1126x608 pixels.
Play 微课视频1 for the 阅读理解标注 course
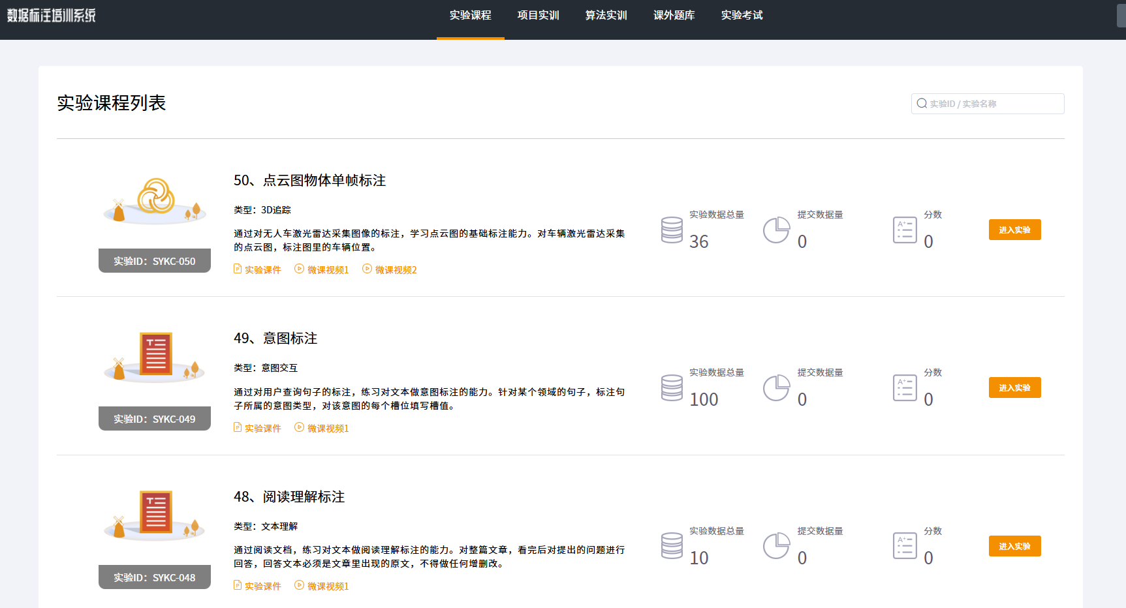coord(322,586)
